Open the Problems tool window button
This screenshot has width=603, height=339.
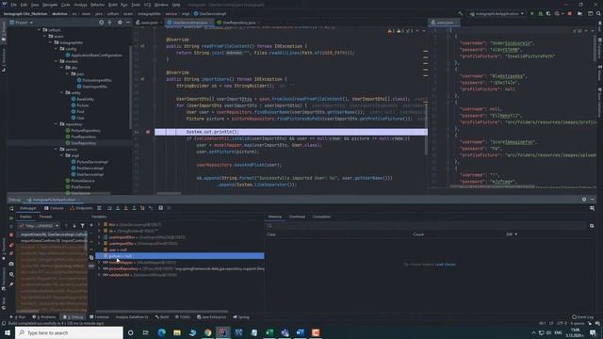44,317
